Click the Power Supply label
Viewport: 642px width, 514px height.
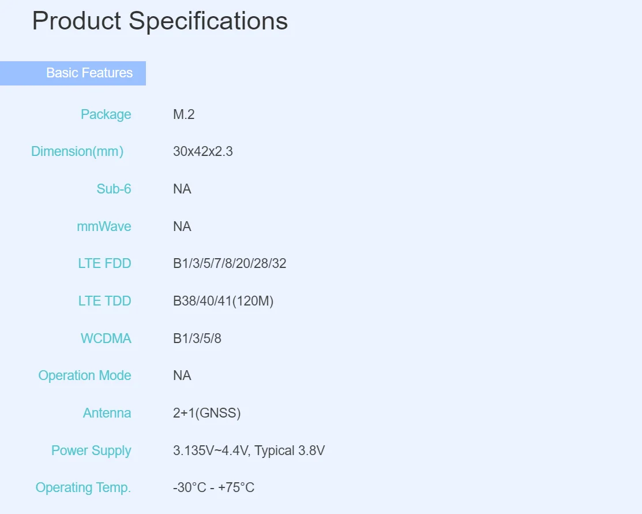click(x=91, y=450)
